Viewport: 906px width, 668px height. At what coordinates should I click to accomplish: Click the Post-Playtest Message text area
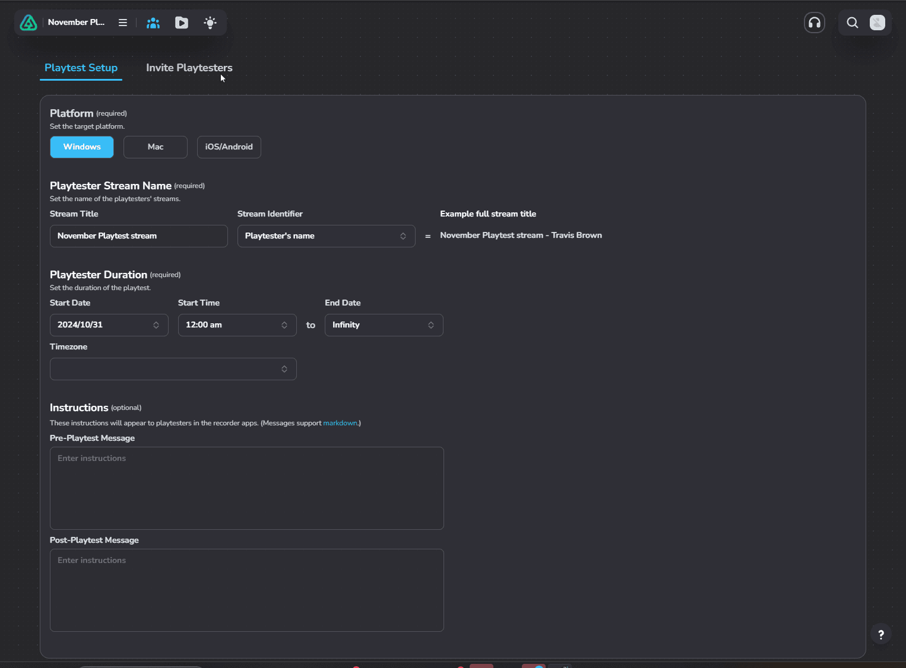247,590
